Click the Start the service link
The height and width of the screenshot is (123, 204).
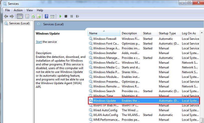pyautogui.click(x=39, y=42)
